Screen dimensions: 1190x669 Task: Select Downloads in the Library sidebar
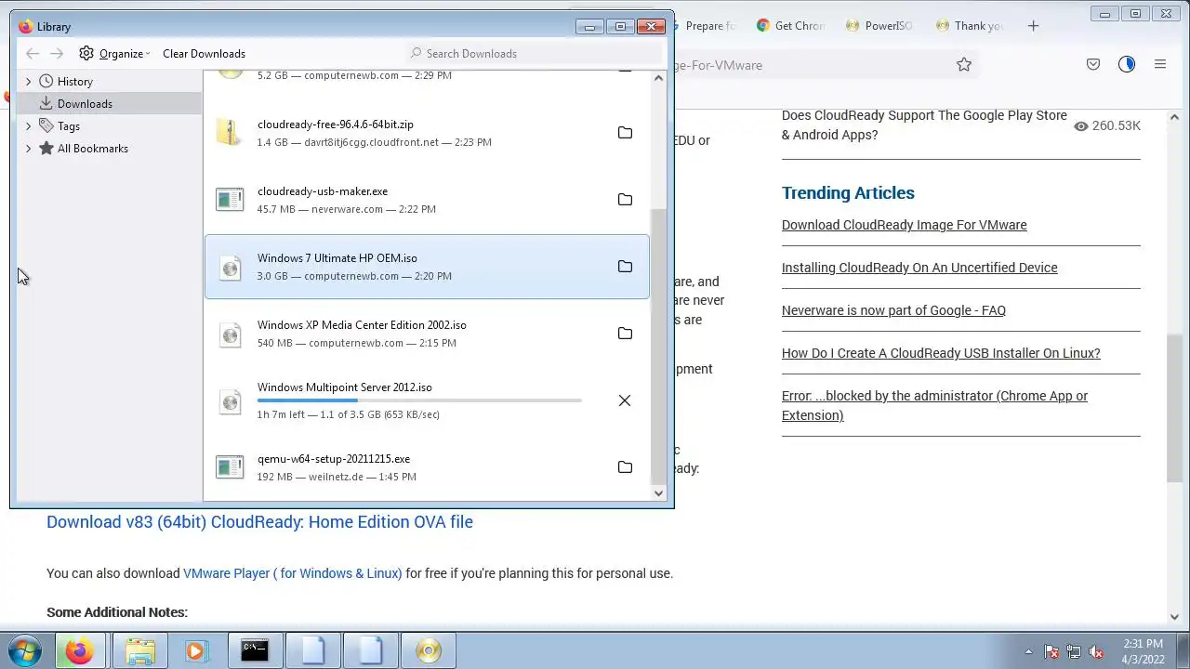[x=84, y=104]
